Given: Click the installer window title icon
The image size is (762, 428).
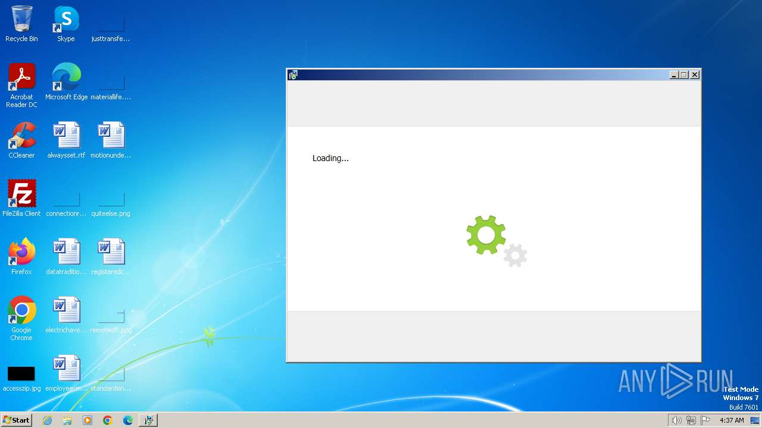Looking at the screenshot, I should tap(293, 75).
